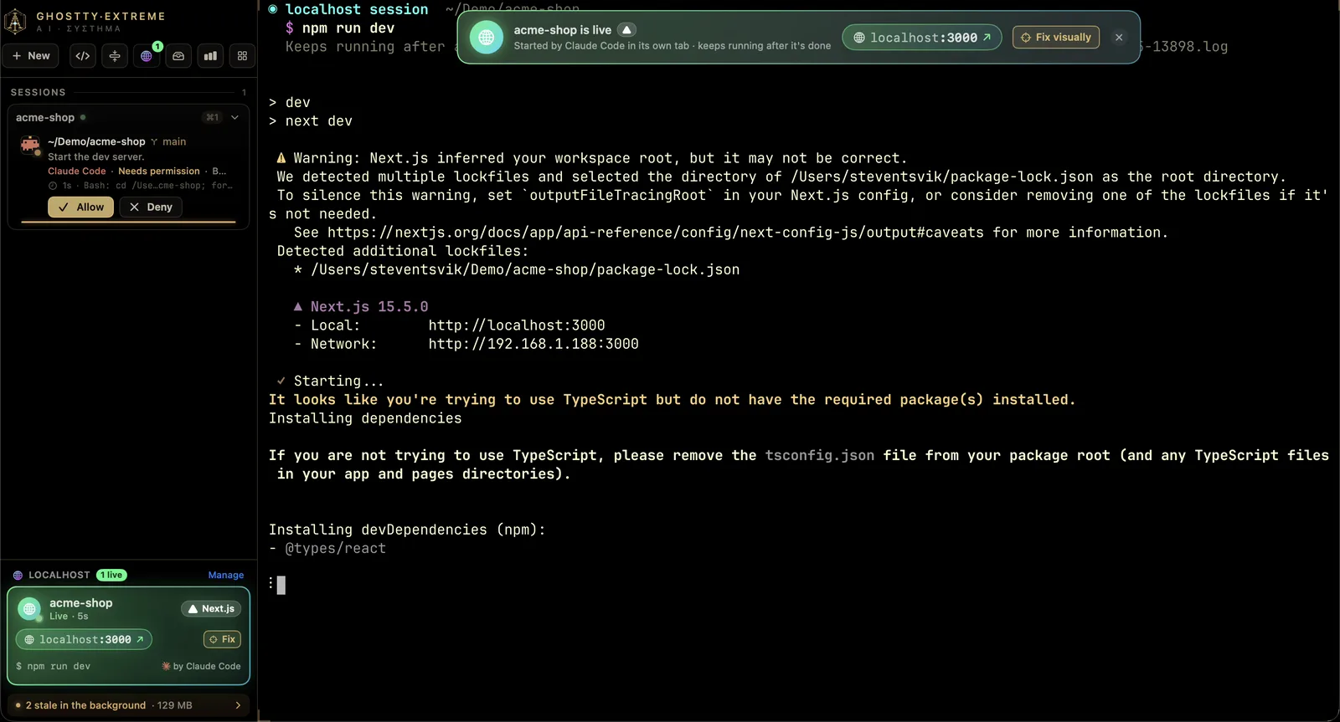Click the ⌘1 shortcut badge on acme-shop session
Image resolution: width=1340 pixels, height=722 pixels.
coord(213,118)
